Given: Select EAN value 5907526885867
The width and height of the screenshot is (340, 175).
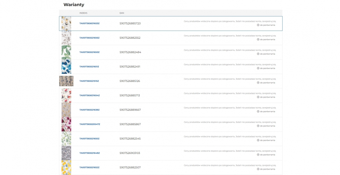Looking at the screenshot, I should (130, 124).
